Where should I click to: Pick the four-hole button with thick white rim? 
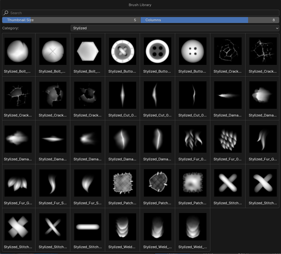tap(157, 51)
